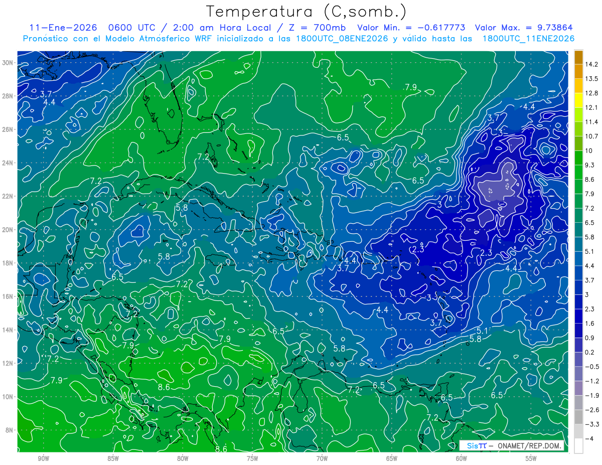Click the "20N" latitude axis label
This screenshot has height=465, width=602.
point(9,230)
